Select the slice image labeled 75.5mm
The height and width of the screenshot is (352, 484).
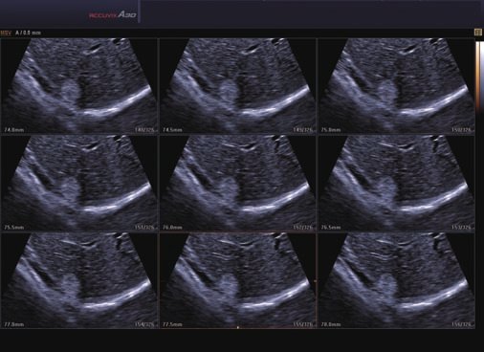[78, 183]
